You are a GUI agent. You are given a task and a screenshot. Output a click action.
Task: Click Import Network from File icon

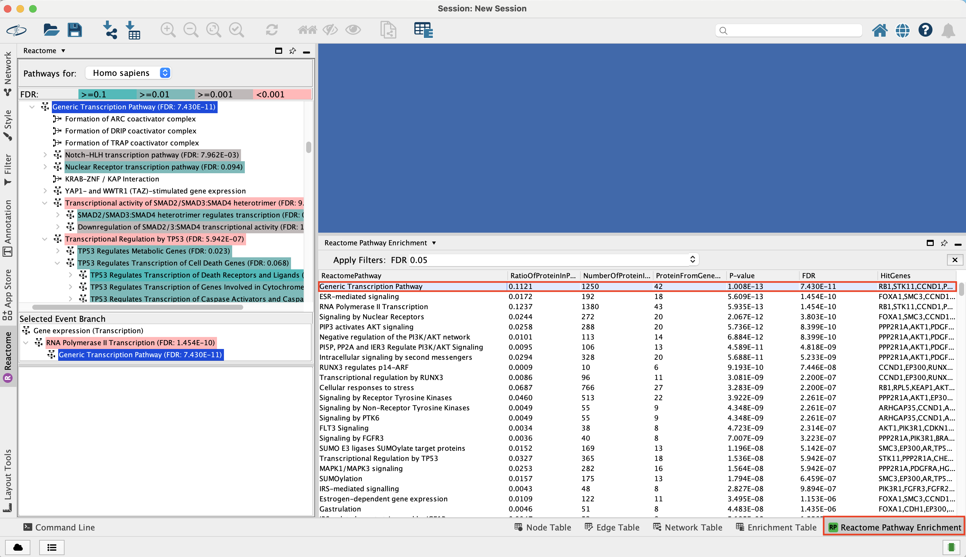tap(110, 30)
